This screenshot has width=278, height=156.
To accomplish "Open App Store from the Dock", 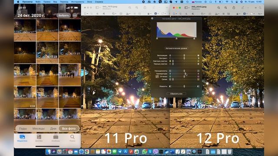I will click(x=126, y=152).
